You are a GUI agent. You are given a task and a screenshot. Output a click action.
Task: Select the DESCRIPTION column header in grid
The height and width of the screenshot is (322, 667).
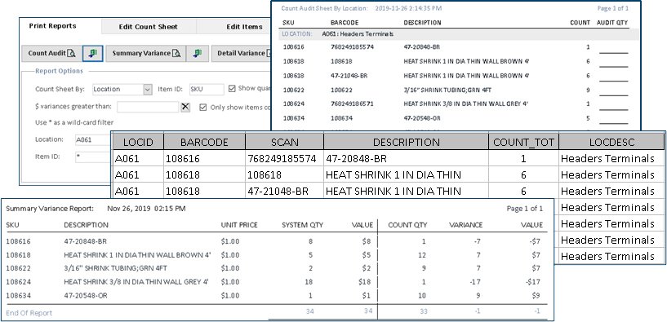click(x=407, y=142)
